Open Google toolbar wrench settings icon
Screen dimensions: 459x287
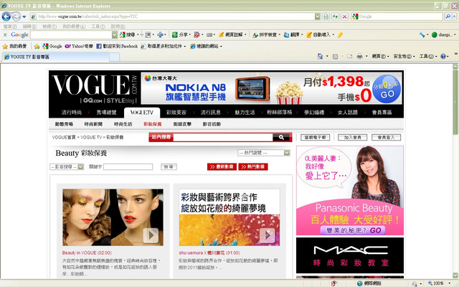422,34
